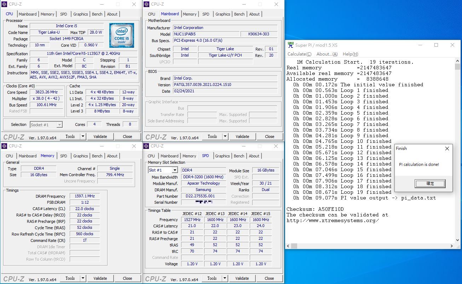
Task: Select the CAS# Latency value 22.0 clocks
Action: [85, 209]
